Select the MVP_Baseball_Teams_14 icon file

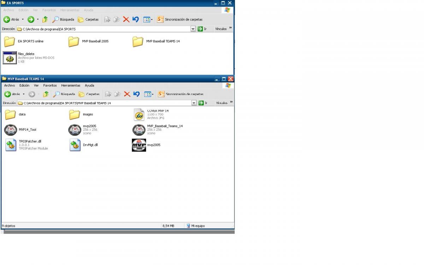pyautogui.click(x=139, y=130)
